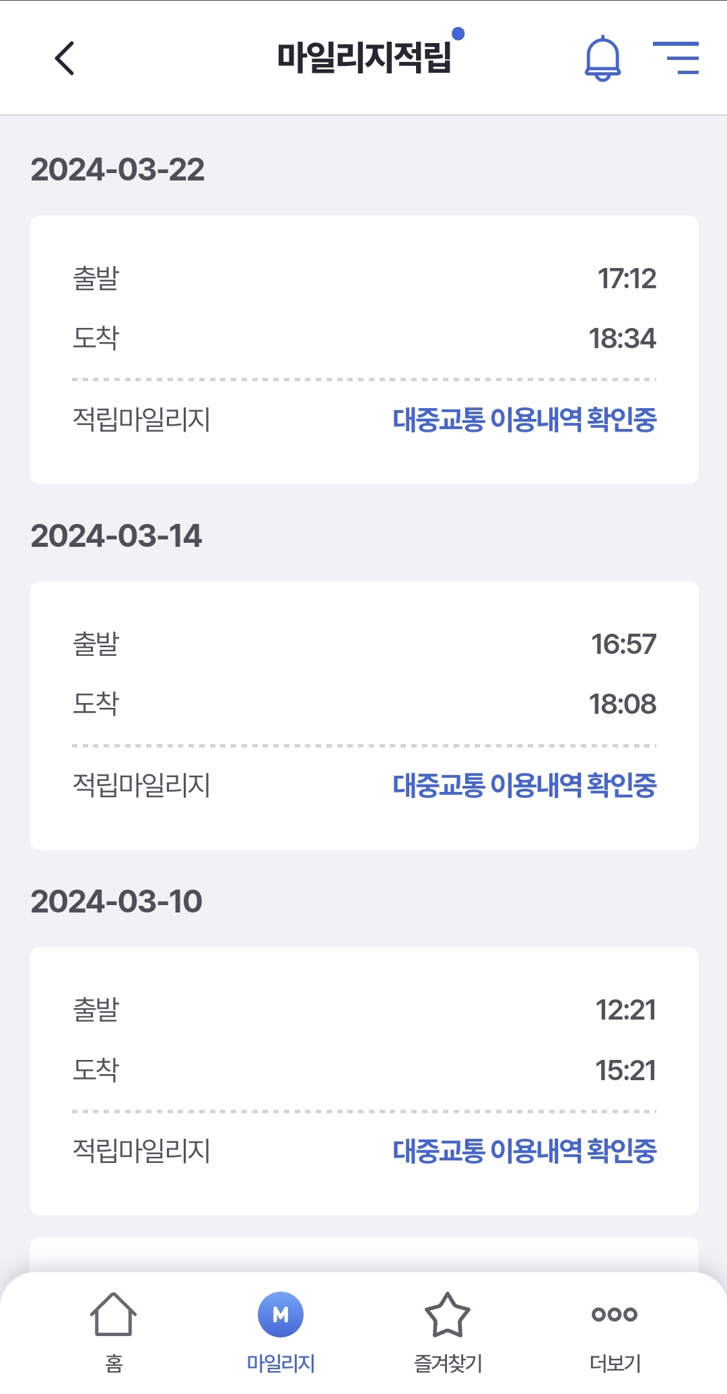Tap the blue M mileage icon
The width and height of the screenshot is (727, 1394).
[x=281, y=1314]
